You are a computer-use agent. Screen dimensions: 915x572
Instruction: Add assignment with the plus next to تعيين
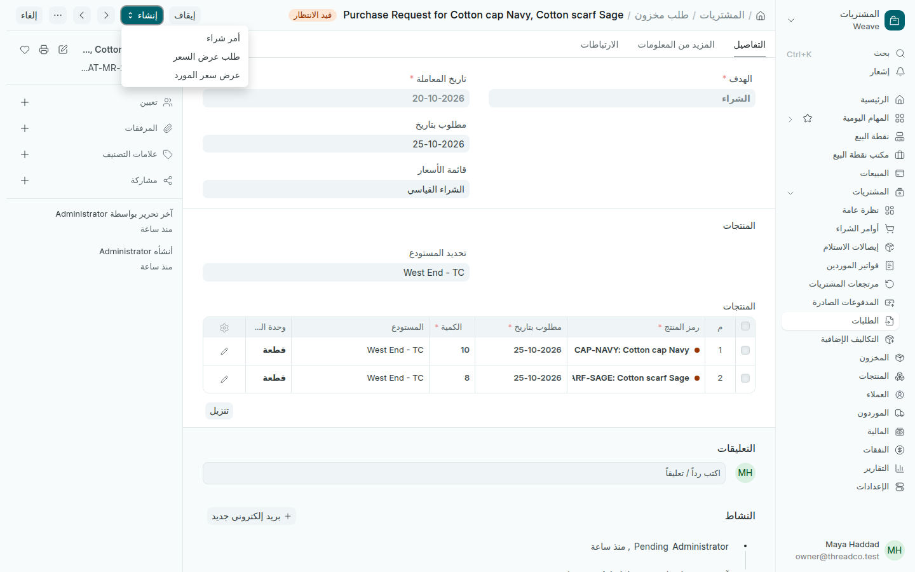25,102
